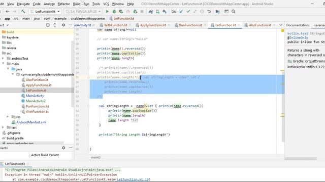Navigate forward with the right arrow
The height and width of the screenshot is (182, 325).
pyautogui.click(x=15, y=12)
